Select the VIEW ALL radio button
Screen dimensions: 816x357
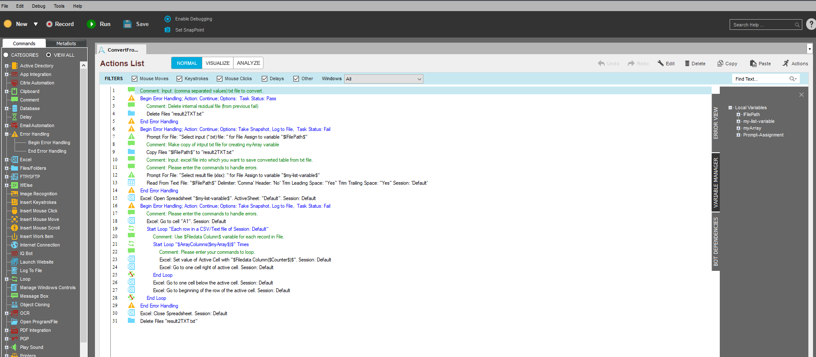[x=49, y=55]
